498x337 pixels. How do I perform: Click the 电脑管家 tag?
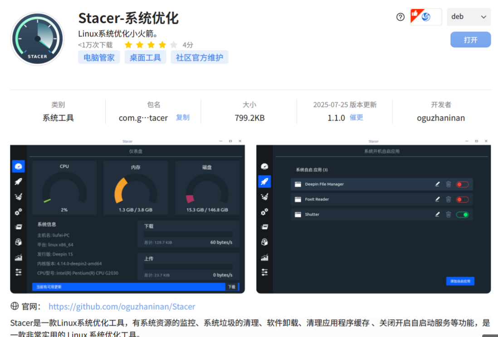pyautogui.click(x=99, y=58)
